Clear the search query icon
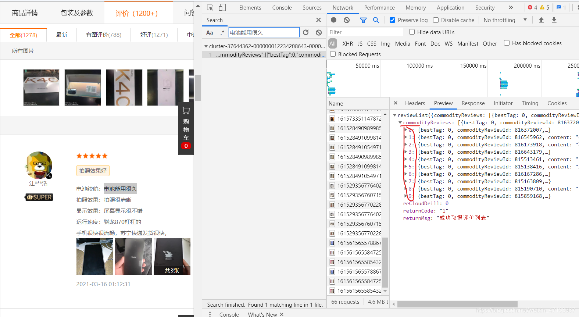 [x=319, y=33]
